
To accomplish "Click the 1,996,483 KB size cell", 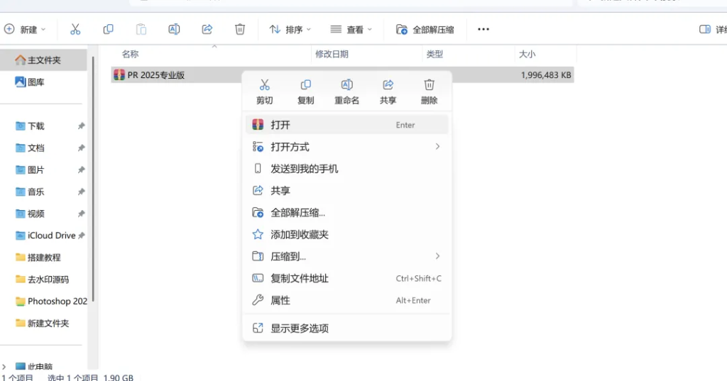I will [x=546, y=75].
